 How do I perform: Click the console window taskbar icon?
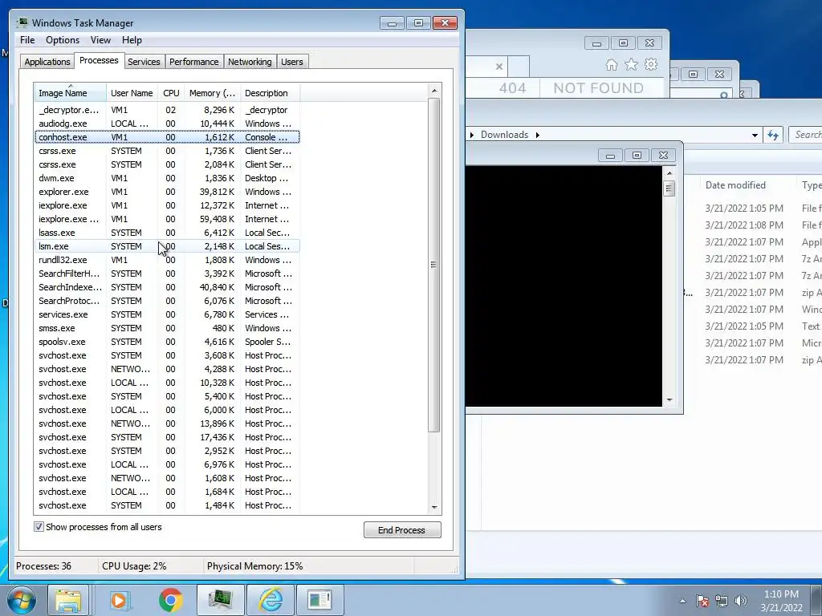click(x=319, y=600)
